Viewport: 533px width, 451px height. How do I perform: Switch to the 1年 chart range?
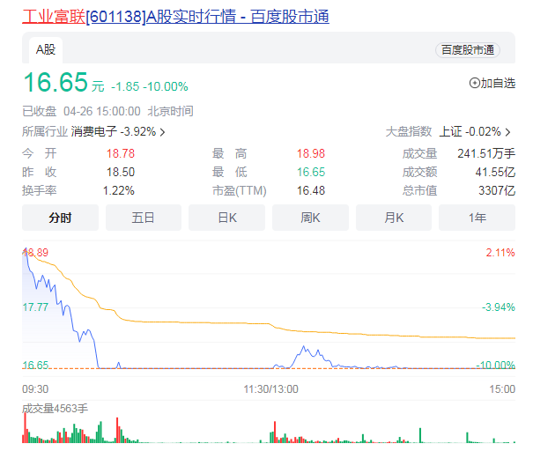[477, 218]
